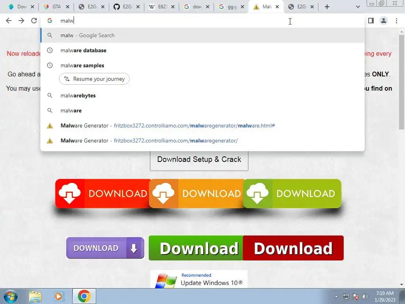Image resolution: width=405 pixels, height=304 pixels.
Task: Select 'malw - Google Search' suggestion
Action: 202,35
